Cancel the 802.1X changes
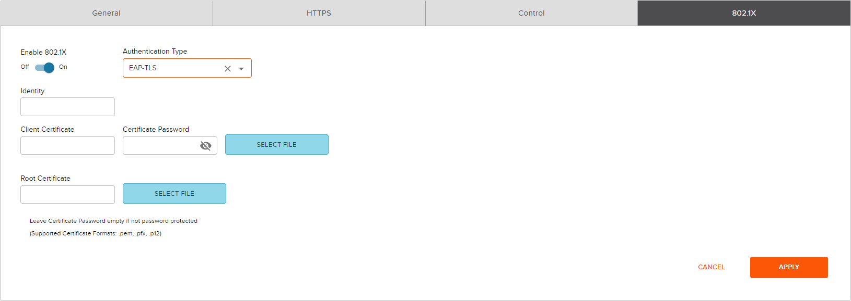The height and width of the screenshot is (301, 851). click(x=712, y=267)
